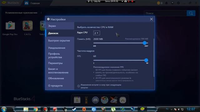Expand the Ядра CPU dropdown
Viewport: 200px width, 112px height.
click(x=97, y=33)
